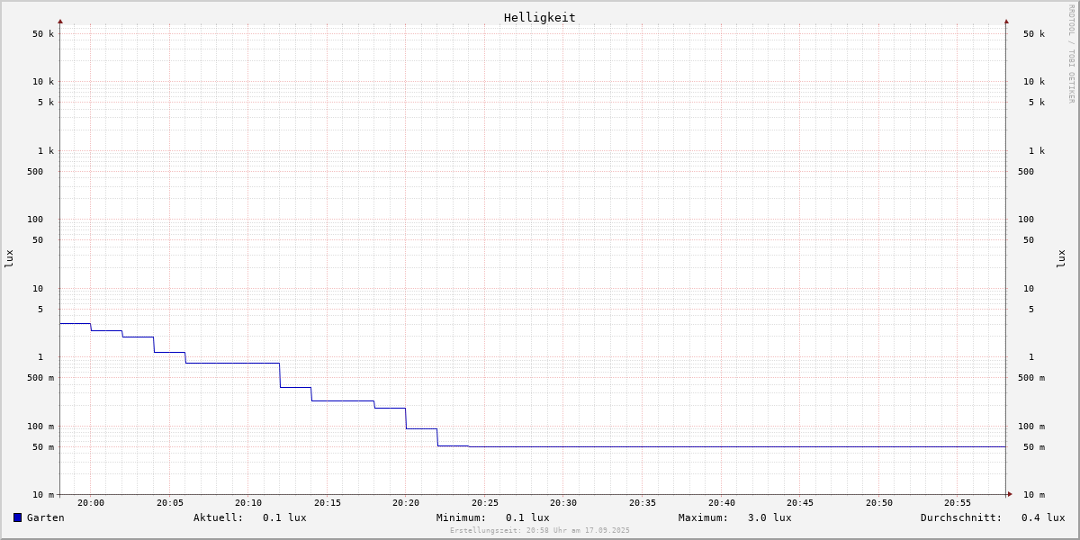Image resolution: width=1080 pixels, height=540 pixels.
Task: Click the 5 k label on left axis
Action: point(46,103)
